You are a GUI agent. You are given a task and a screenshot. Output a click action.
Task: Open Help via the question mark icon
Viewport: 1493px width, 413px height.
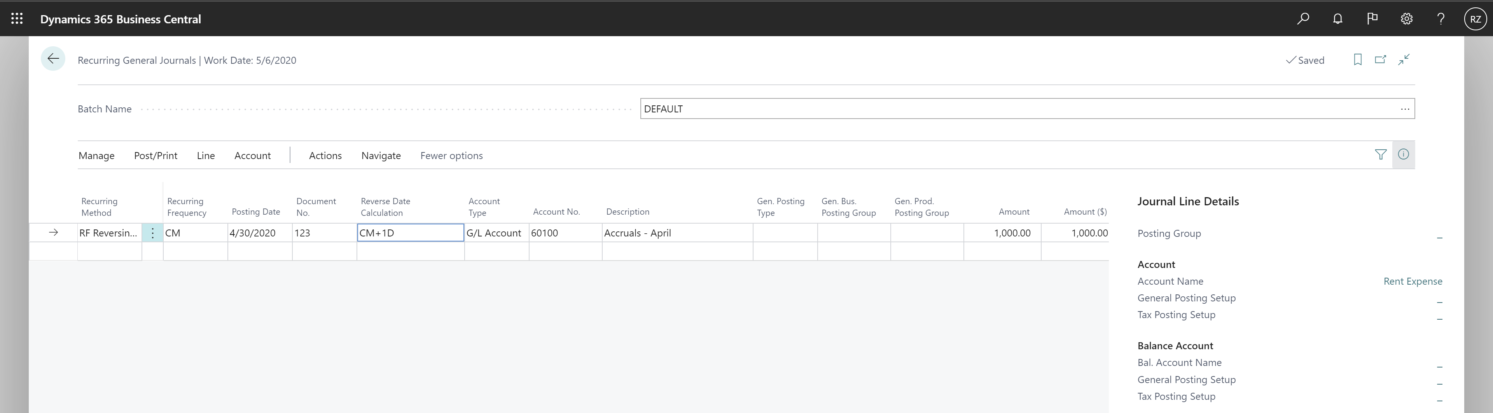(x=1441, y=18)
